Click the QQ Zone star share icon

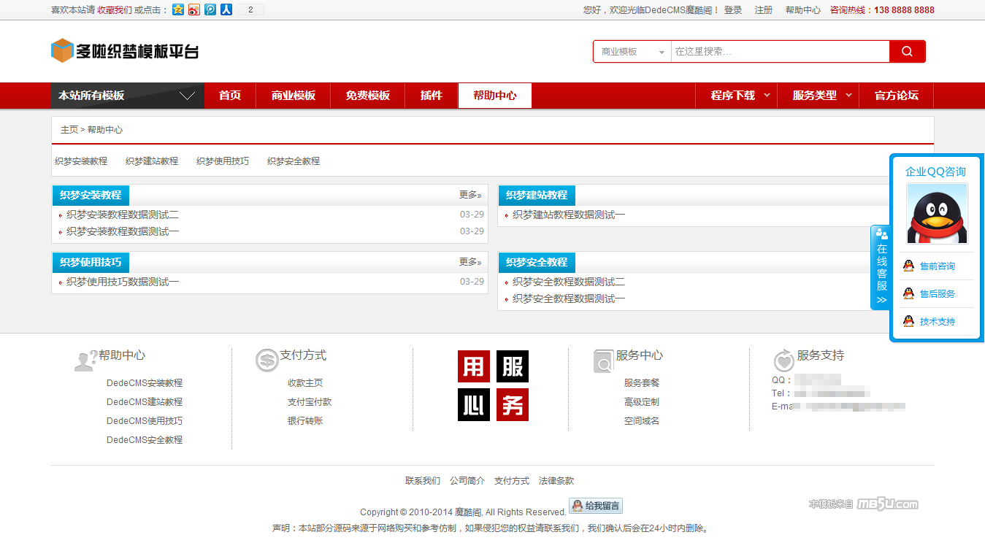178,10
